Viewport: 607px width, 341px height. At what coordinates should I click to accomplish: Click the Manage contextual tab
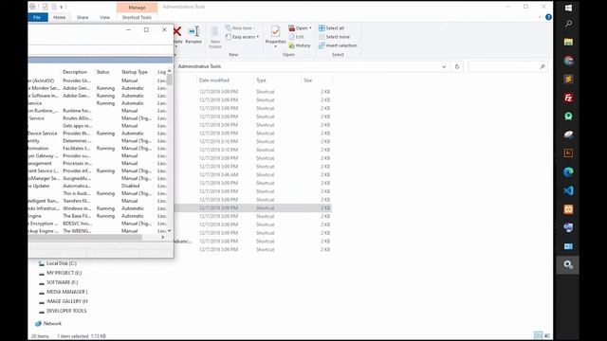[x=137, y=8]
